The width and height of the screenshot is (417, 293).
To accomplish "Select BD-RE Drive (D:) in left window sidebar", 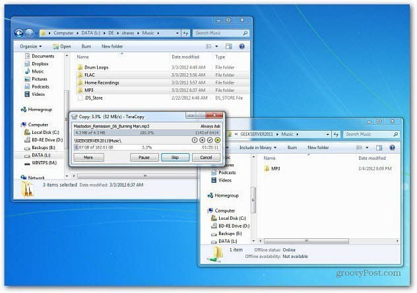I will [44, 140].
